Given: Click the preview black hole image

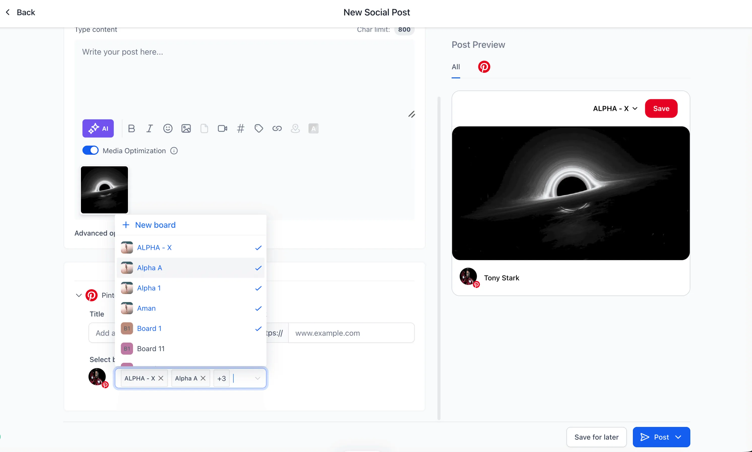Looking at the screenshot, I should [x=571, y=193].
